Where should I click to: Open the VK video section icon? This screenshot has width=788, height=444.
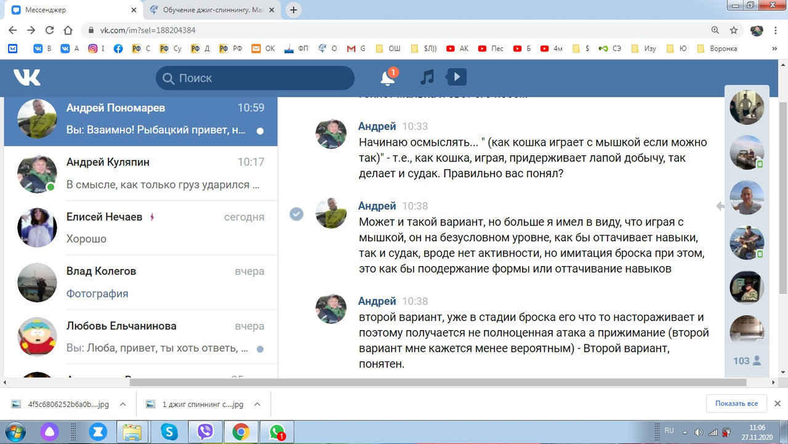point(455,78)
